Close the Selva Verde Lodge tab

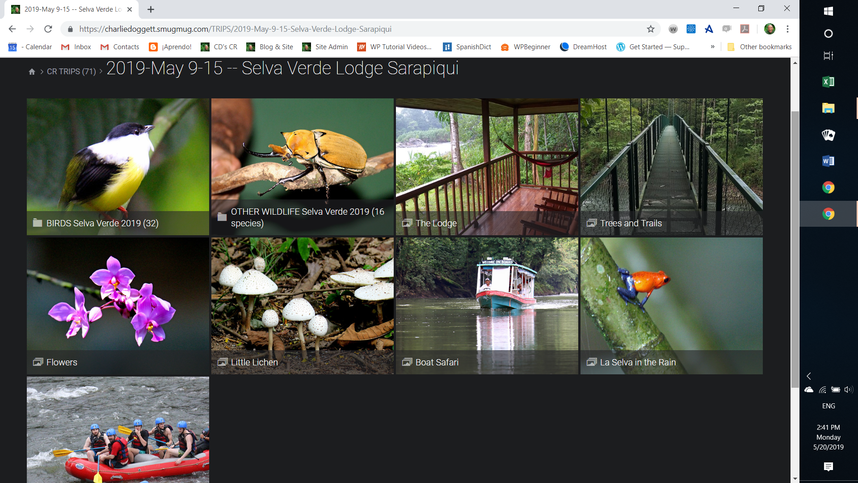[x=130, y=9]
